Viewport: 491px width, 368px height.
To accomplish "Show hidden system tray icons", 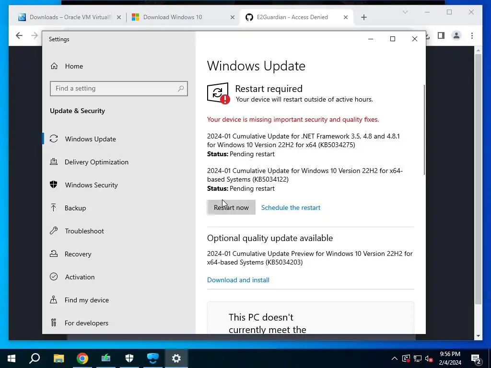I will tap(395, 358).
